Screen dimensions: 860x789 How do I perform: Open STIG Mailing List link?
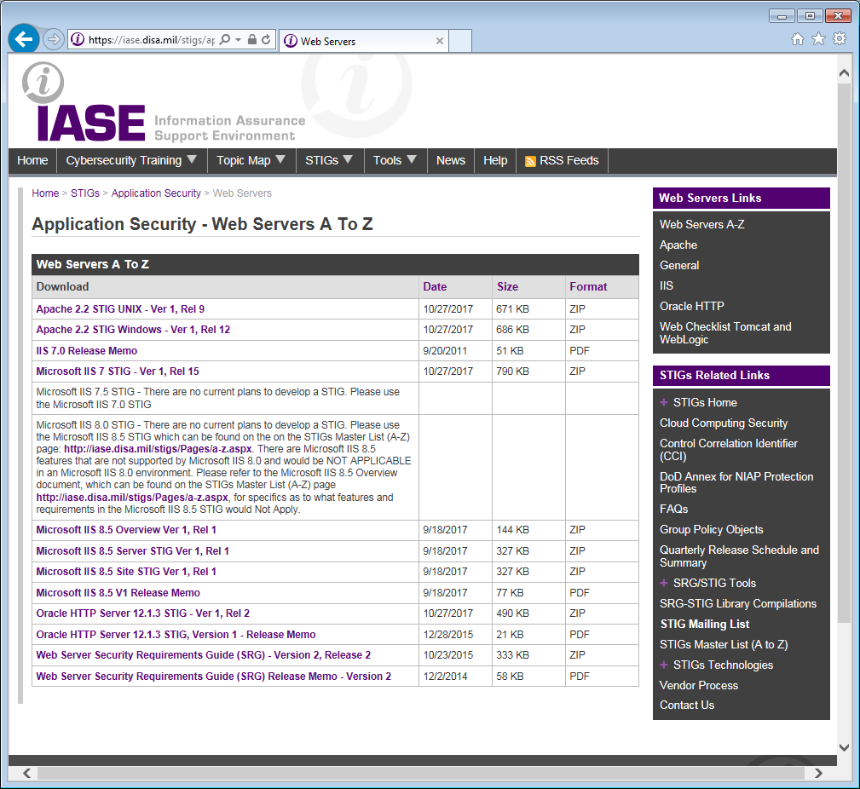pyautogui.click(x=705, y=624)
